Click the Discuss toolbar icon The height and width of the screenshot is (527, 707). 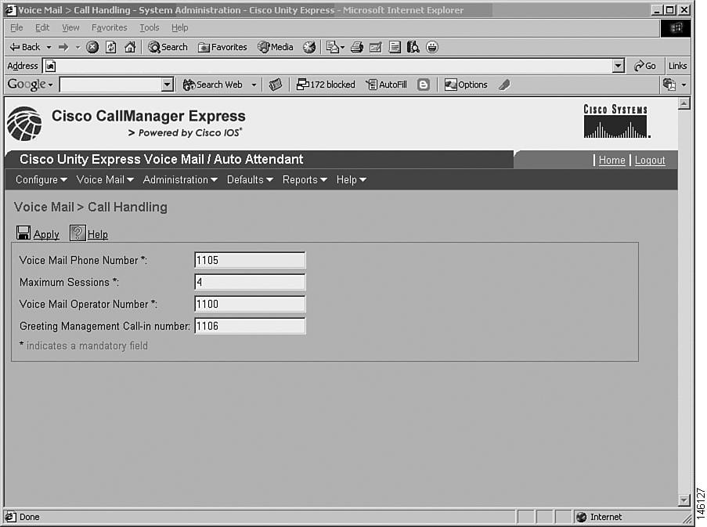395,47
